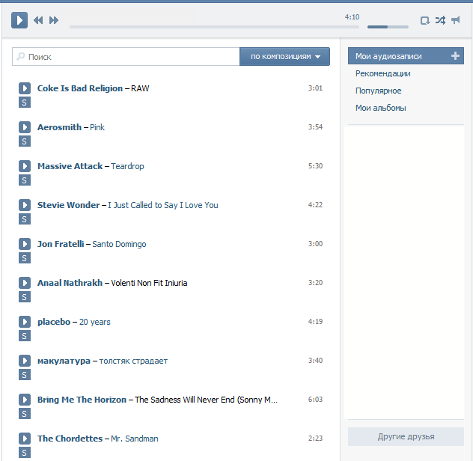473x461 pixels.
Task: Start playback with the main play button
Action: click(x=19, y=20)
